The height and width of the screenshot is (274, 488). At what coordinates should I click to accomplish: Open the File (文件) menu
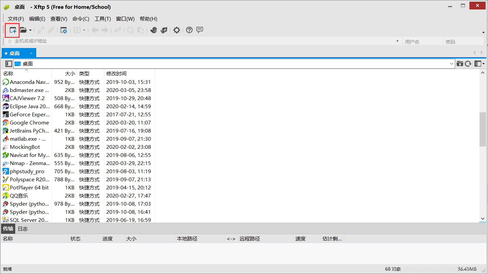click(x=16, y=19)
